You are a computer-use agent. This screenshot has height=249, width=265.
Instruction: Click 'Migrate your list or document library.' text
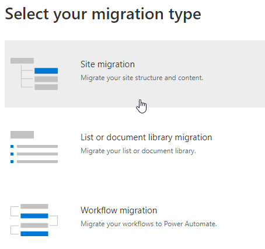138,151
